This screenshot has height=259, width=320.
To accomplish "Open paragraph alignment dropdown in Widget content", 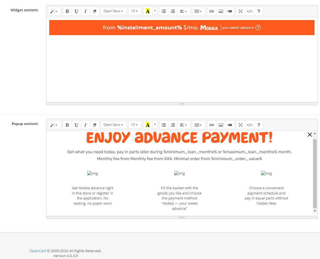I will click(183, 11).
